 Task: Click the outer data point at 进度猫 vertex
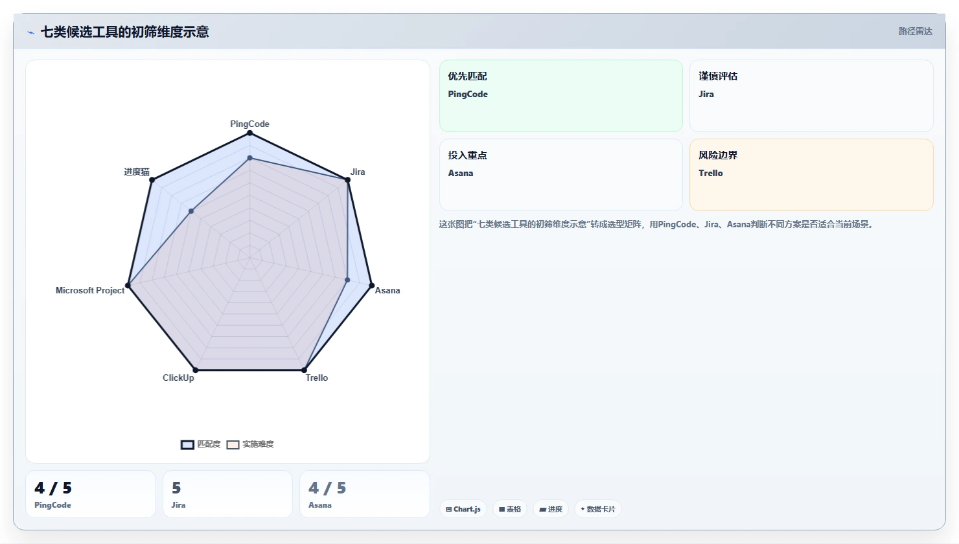[152, 180]
